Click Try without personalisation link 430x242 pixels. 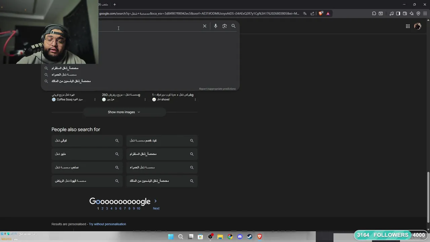[x=107, y=224]
